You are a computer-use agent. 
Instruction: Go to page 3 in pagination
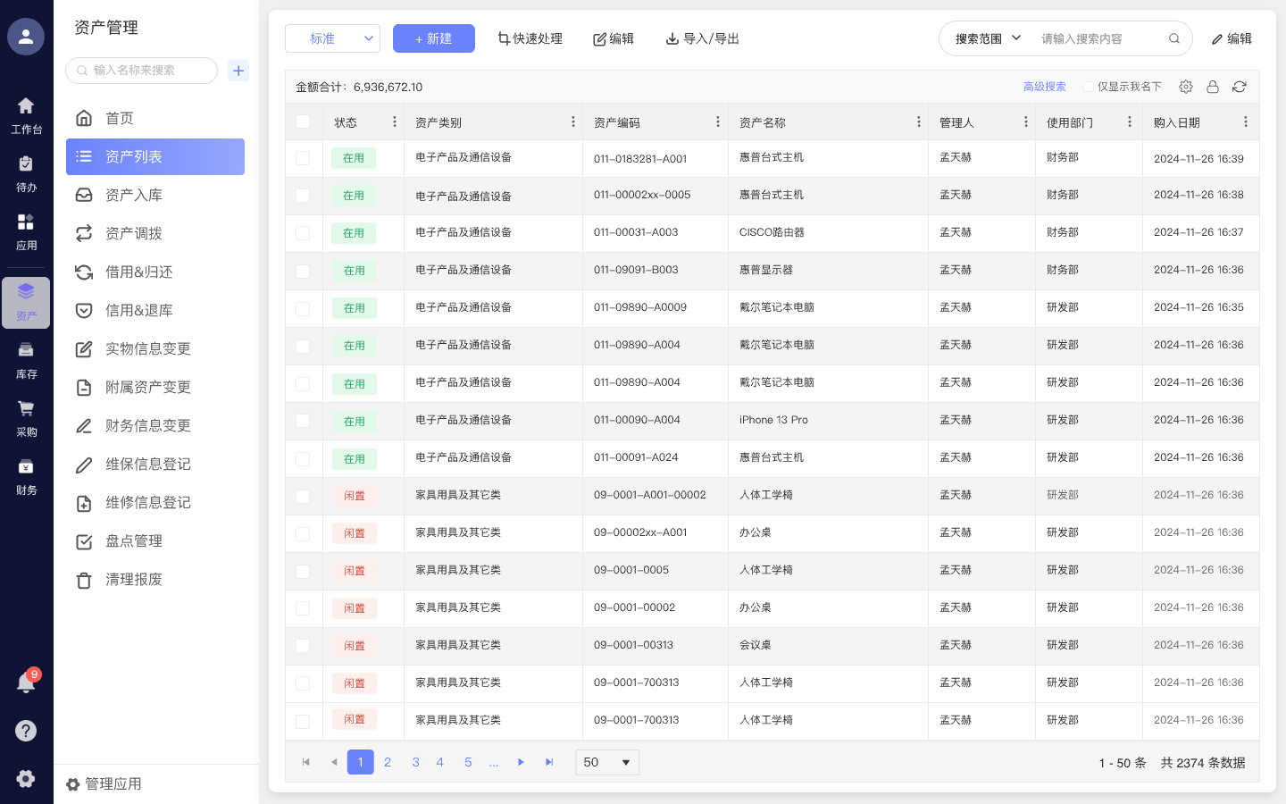click(x=415, y=762)
